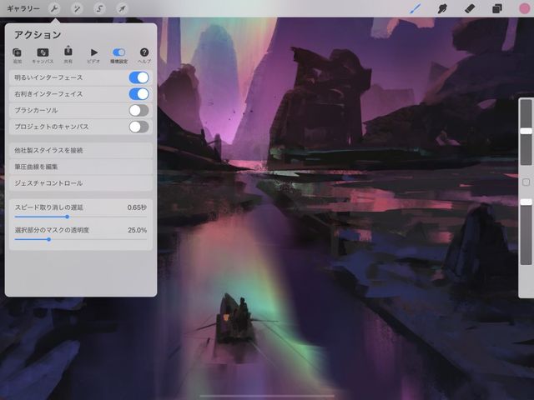Click the brush size sidebar slider handle
The image size is (534, 400).
coord(526,132)
